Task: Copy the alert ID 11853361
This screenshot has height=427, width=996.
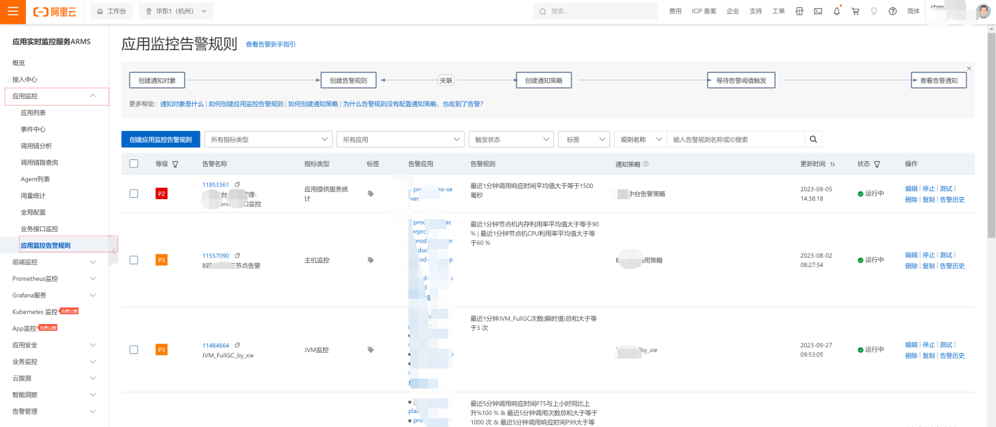Action: click(x=238, y=185)
